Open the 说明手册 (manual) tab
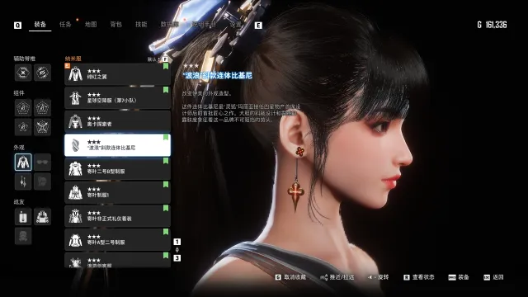This screenshot has width=528, height=297. [x=204, y=25]
